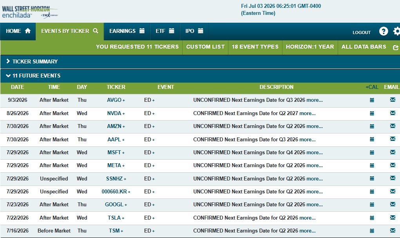Change the Horizon: 1 Year setting

tap(310, 47)
